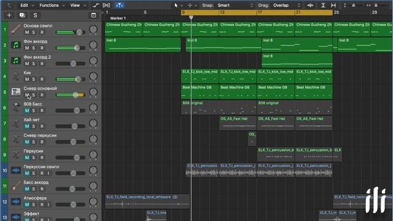Click the yellow cycle range in ruler
Viewport: 393px width, 221px height.
point(257,12)
